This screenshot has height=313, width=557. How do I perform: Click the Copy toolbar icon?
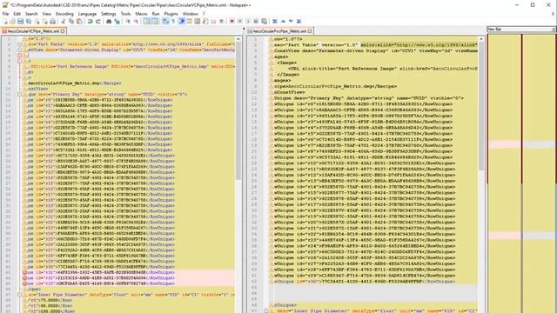click(x=71, y=21)
